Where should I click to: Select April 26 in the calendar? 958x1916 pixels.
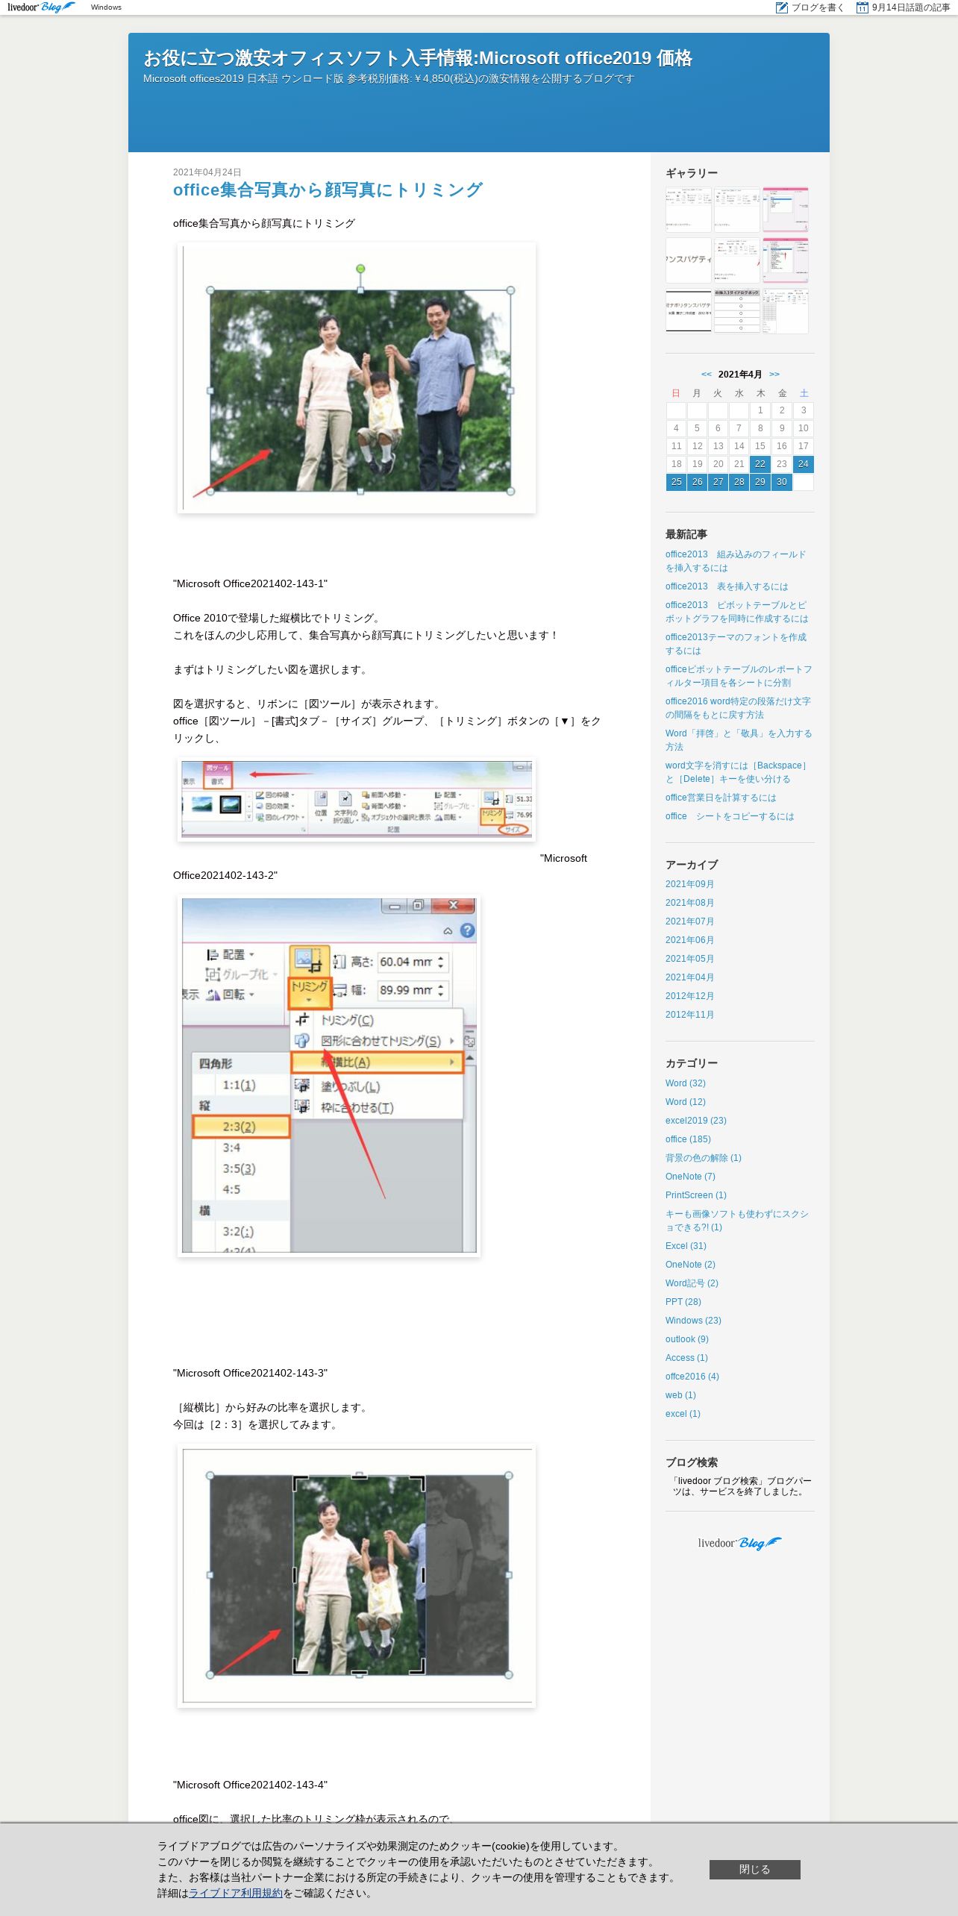(x=697, y=482)
